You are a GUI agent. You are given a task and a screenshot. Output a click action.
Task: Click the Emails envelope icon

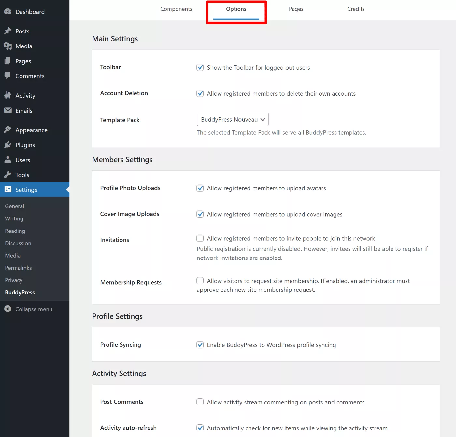pyautogui.click(x=8, y=110)
